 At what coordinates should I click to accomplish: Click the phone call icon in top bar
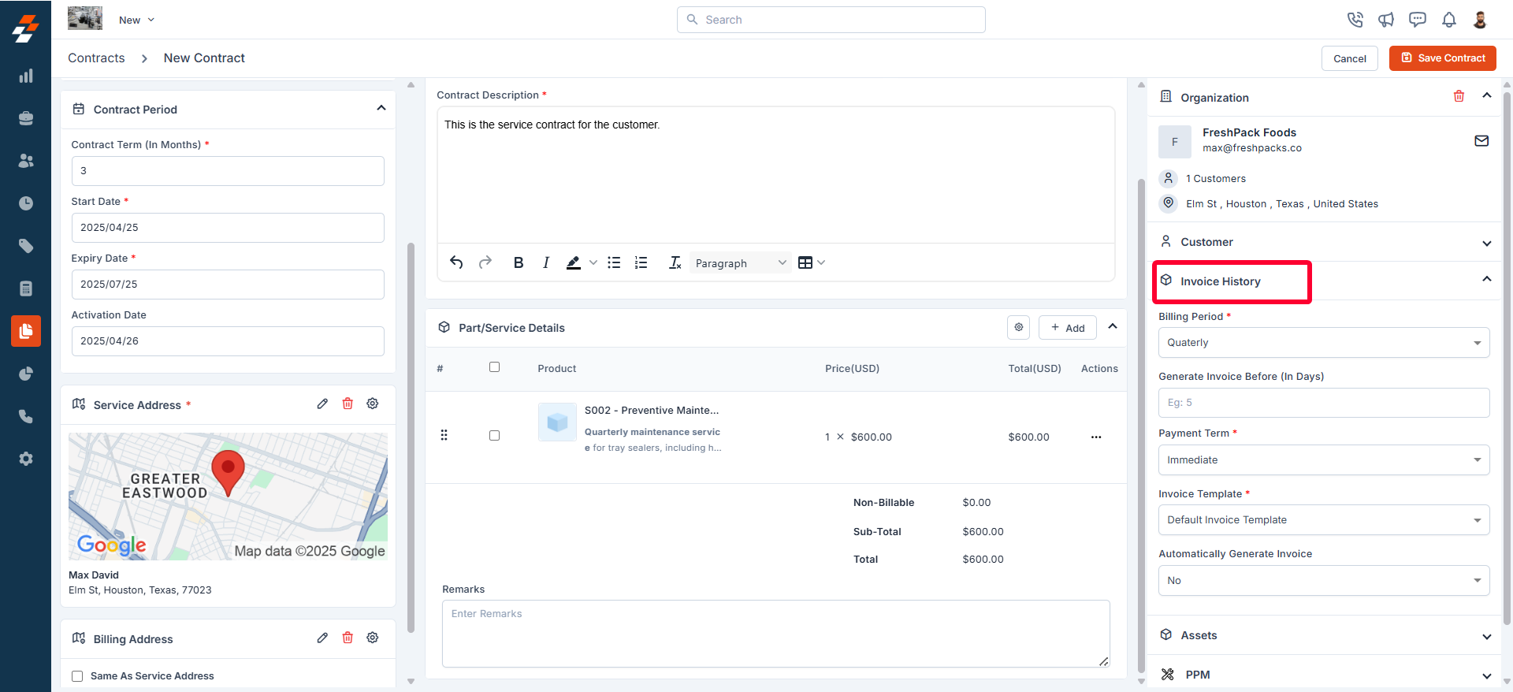point(1355,20)
